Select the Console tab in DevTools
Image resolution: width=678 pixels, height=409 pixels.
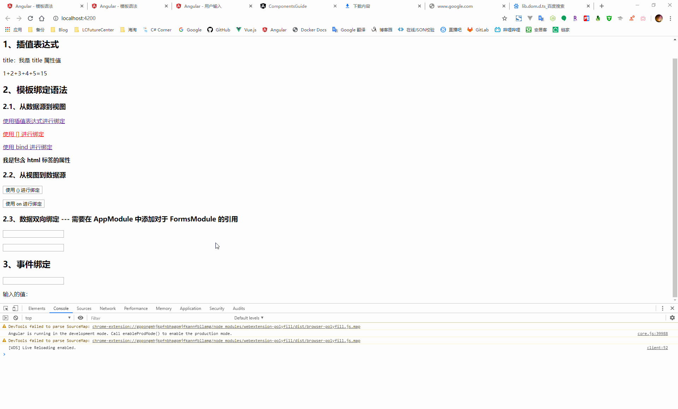coord(60,308)
